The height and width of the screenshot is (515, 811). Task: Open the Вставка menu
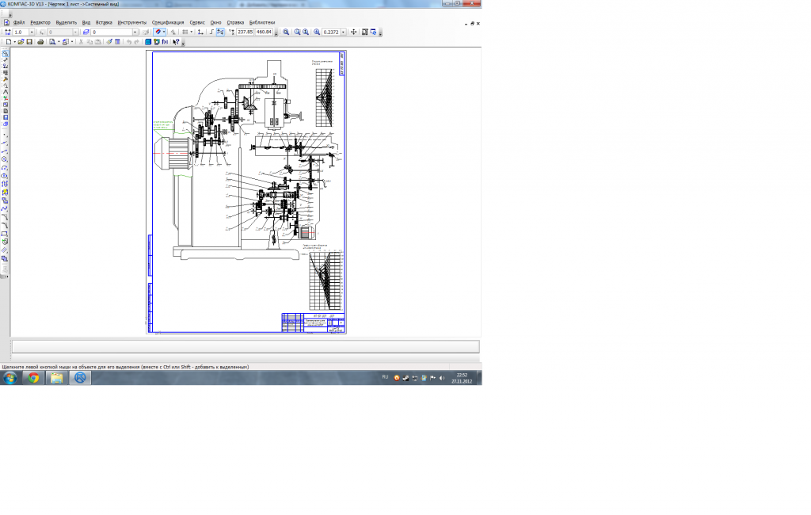(104, 22)
